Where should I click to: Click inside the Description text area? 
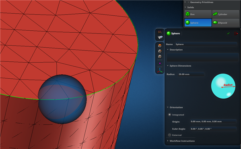pyautogui.click(x=203, y=57)
